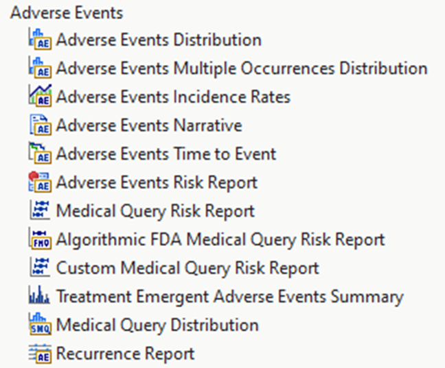Select Adverse Events Narrative item
The image size is (445, 368).
coord(149,126)
